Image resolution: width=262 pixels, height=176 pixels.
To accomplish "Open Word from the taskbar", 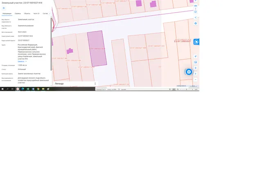I will point(33,89).
